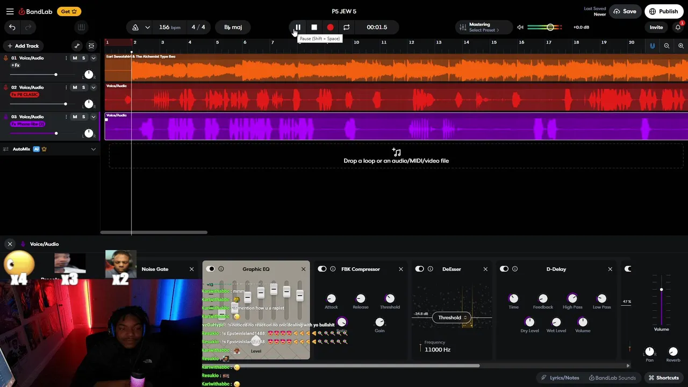Click the BandLab logo
The width and height of the screenshot is (688, 387).
tap(37, 11)
